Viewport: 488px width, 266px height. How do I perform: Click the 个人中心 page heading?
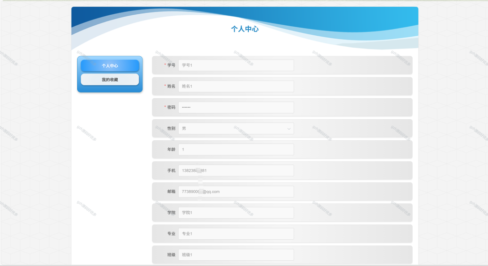pyautogui.click(x=244, y=29)
